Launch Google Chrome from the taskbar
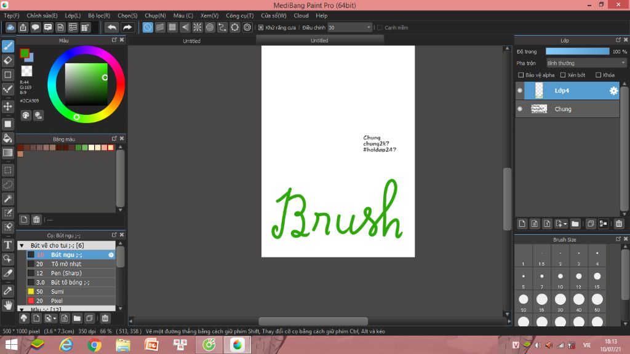 click(94, 345)
